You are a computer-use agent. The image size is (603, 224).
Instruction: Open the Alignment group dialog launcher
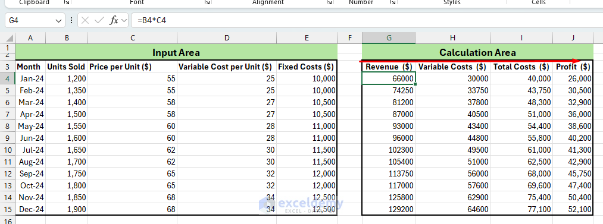(x=329, y=2)
